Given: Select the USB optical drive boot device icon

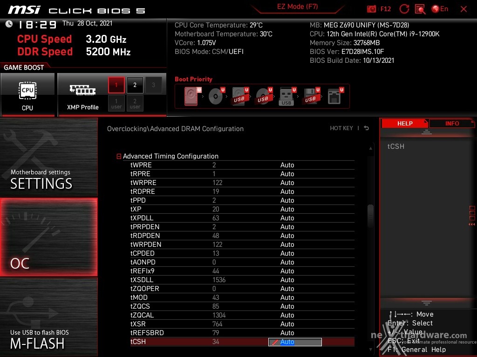Looking at the screenshot, I should [x=264, y=96].
